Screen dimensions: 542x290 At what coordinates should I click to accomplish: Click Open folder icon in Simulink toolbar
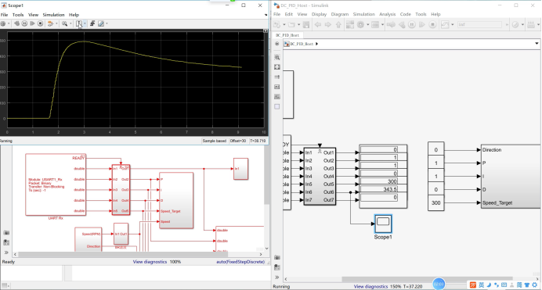tap(291, 24)
